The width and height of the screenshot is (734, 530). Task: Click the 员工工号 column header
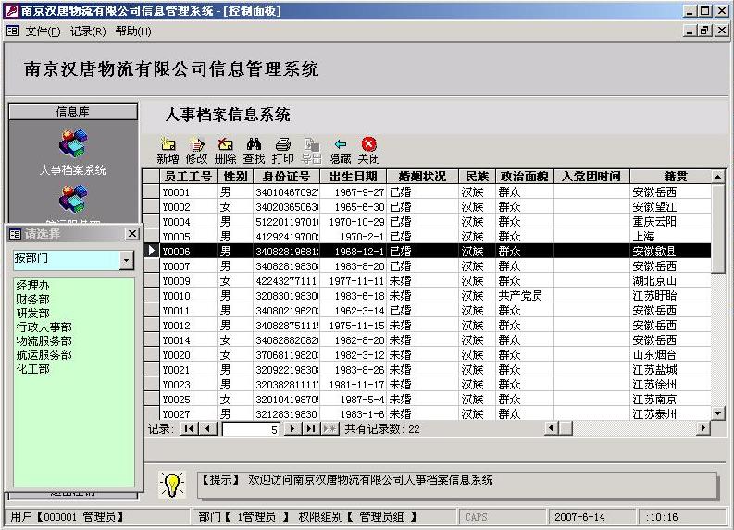tap(188, 177)
